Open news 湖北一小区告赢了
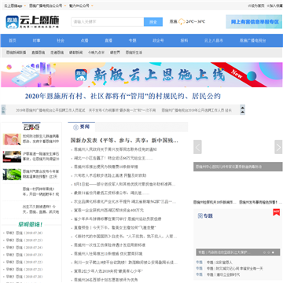Image resolution: width=283 pixels, height=283 pixels. click(113, 158)
